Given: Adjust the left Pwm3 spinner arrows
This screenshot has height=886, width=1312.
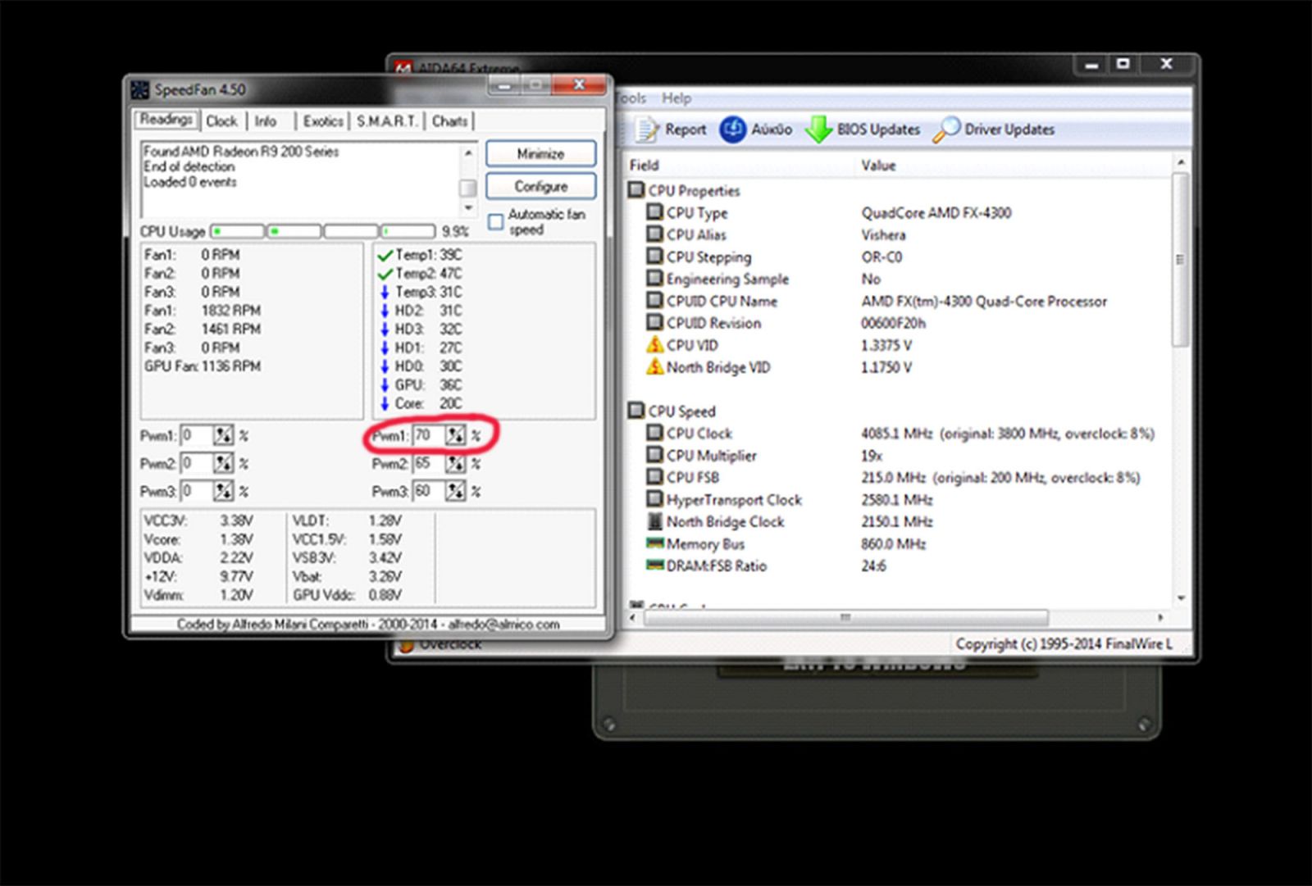Looking at the screenshot, I should click(223, 491).
